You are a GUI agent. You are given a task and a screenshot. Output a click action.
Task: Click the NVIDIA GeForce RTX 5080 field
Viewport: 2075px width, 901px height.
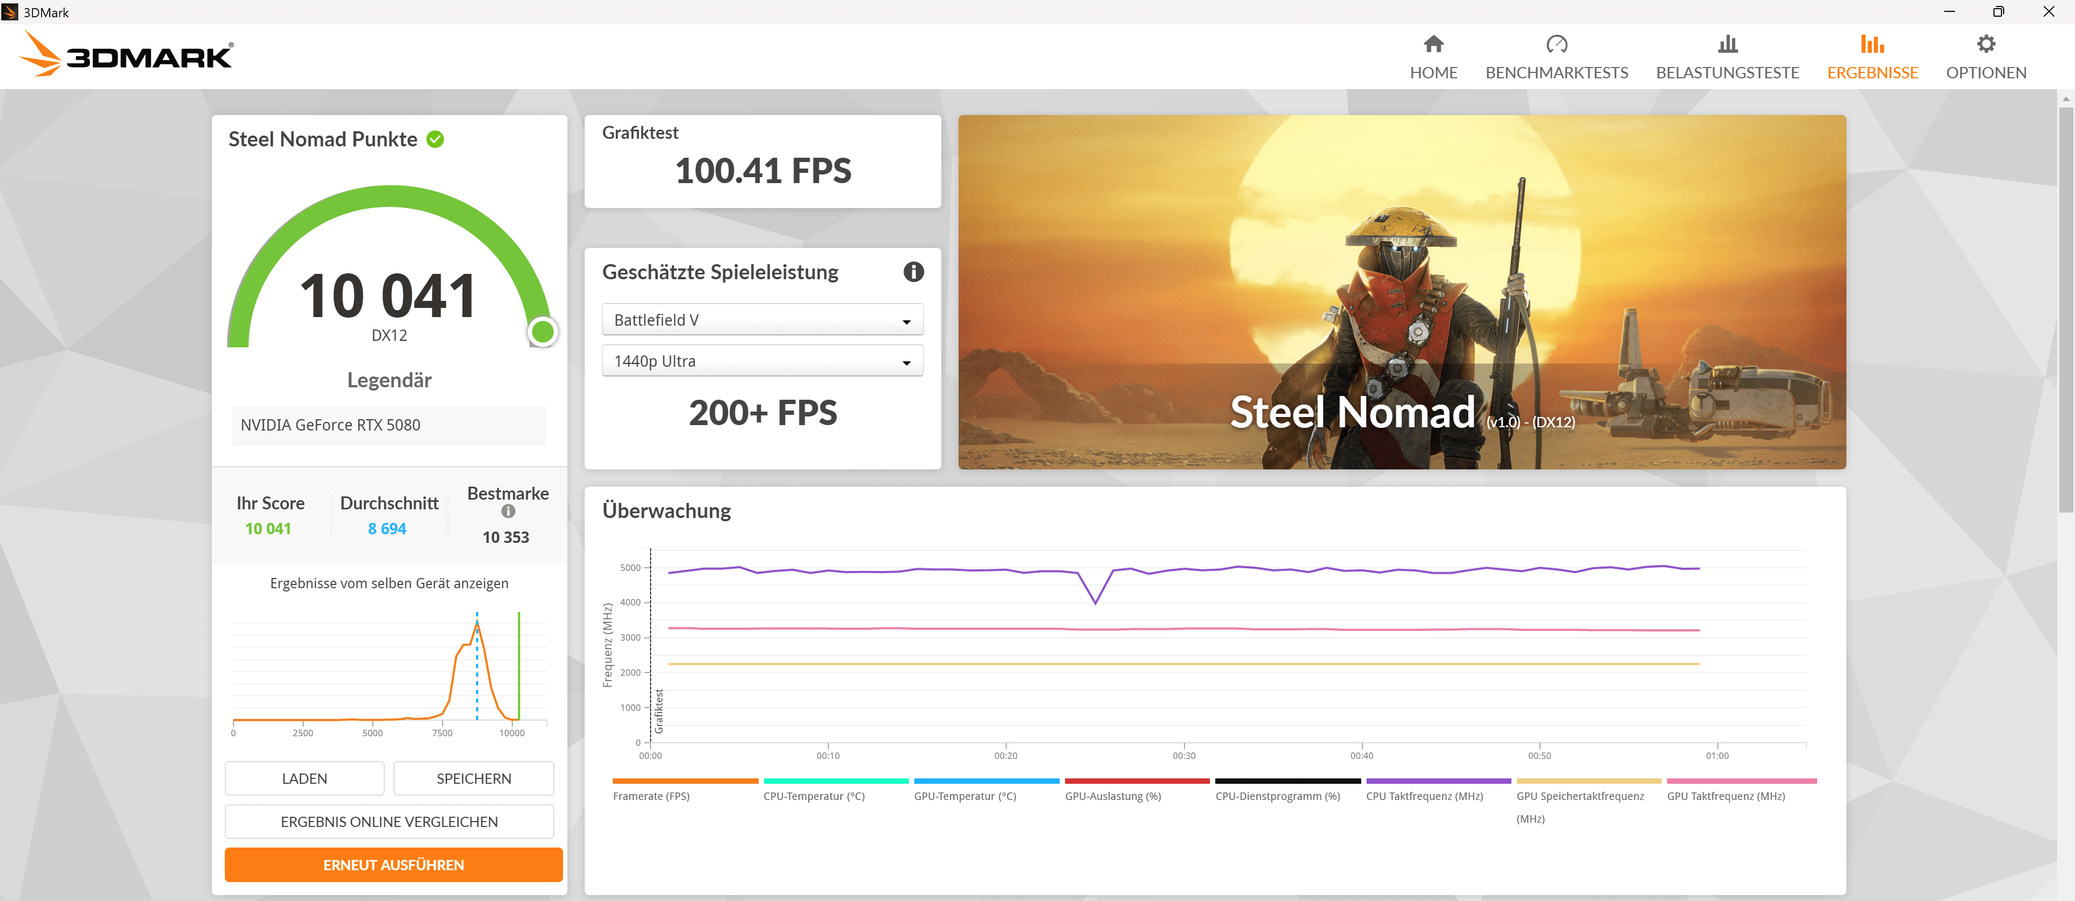click(x=389, y=425)
